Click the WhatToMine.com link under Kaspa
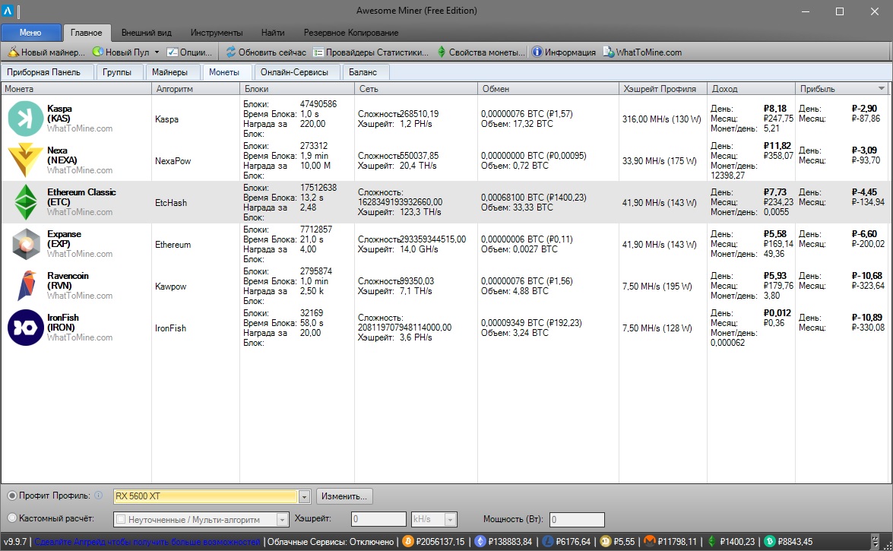893x551 pixels. 80,128
